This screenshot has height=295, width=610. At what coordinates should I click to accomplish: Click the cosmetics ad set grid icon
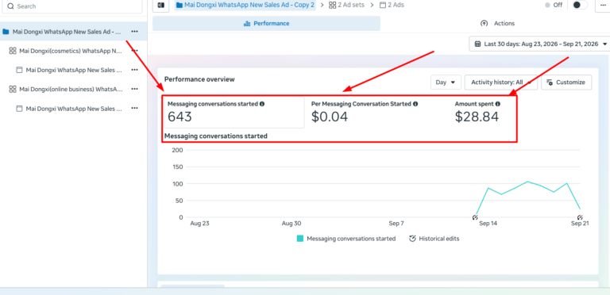(13, 51)
